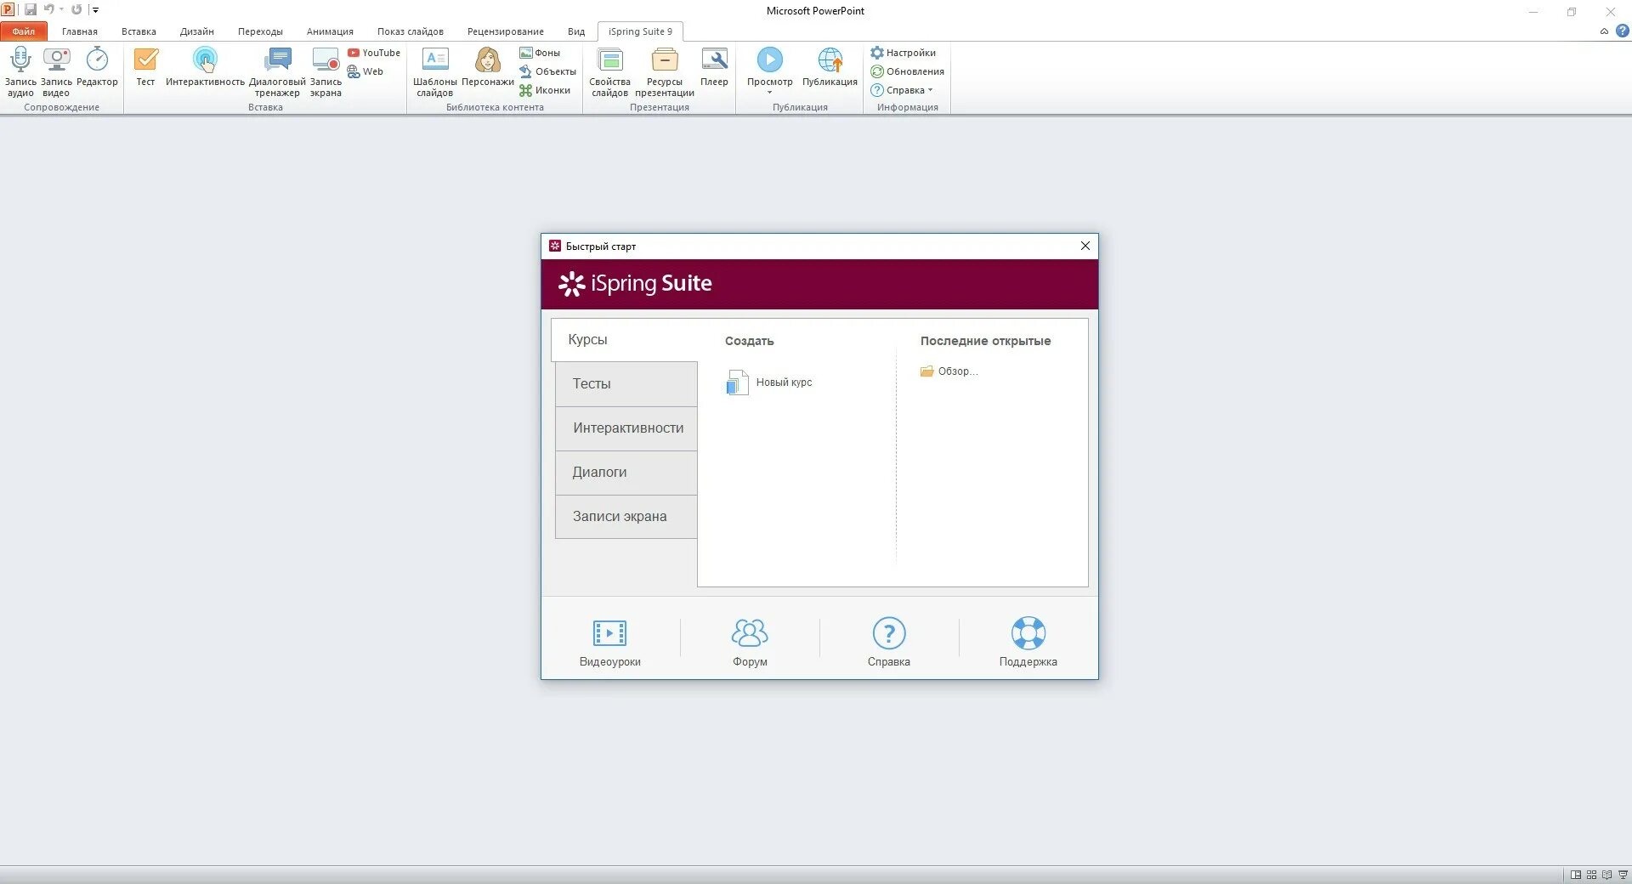The width and height of the screenshot is (1632, 884).
Task: Switch to the Рецензирование tab
Action: 506,31
